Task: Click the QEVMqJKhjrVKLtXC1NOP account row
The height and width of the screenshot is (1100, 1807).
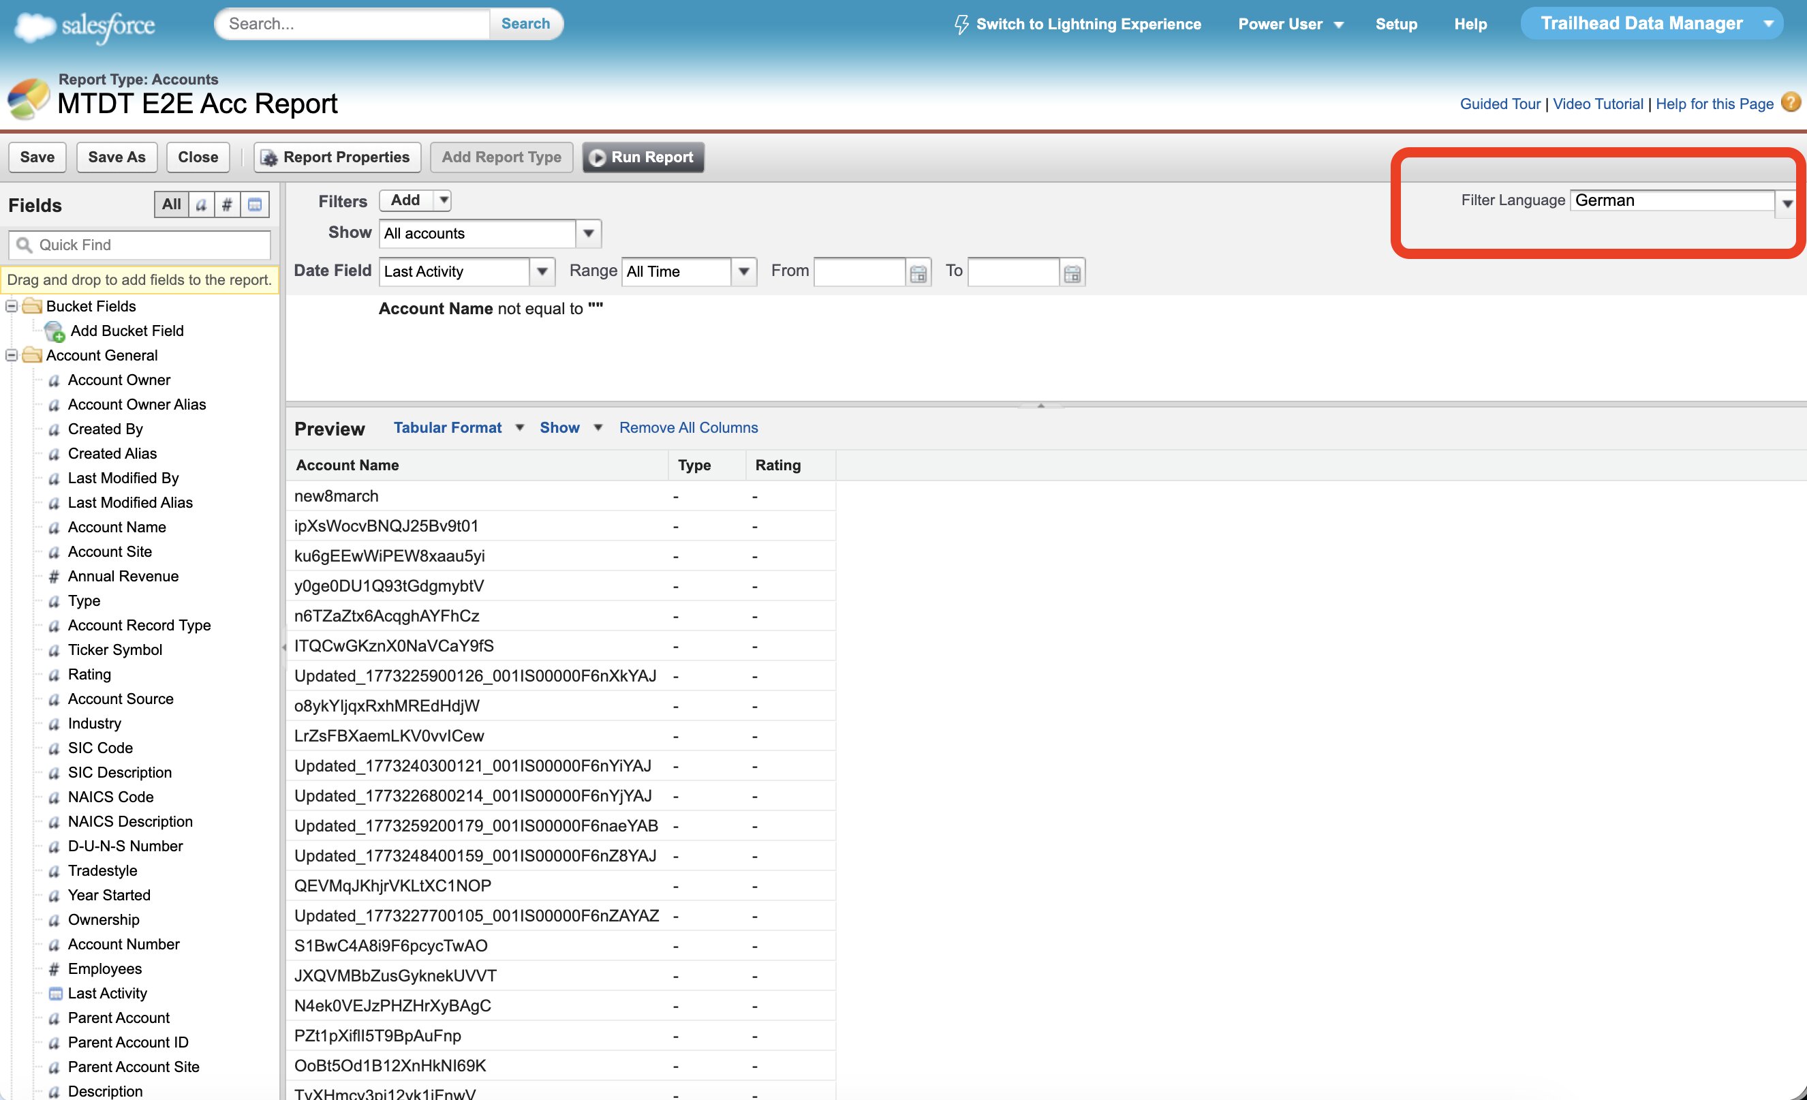Action: 561,886
